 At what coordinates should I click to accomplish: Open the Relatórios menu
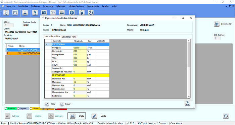click(60, 6)
